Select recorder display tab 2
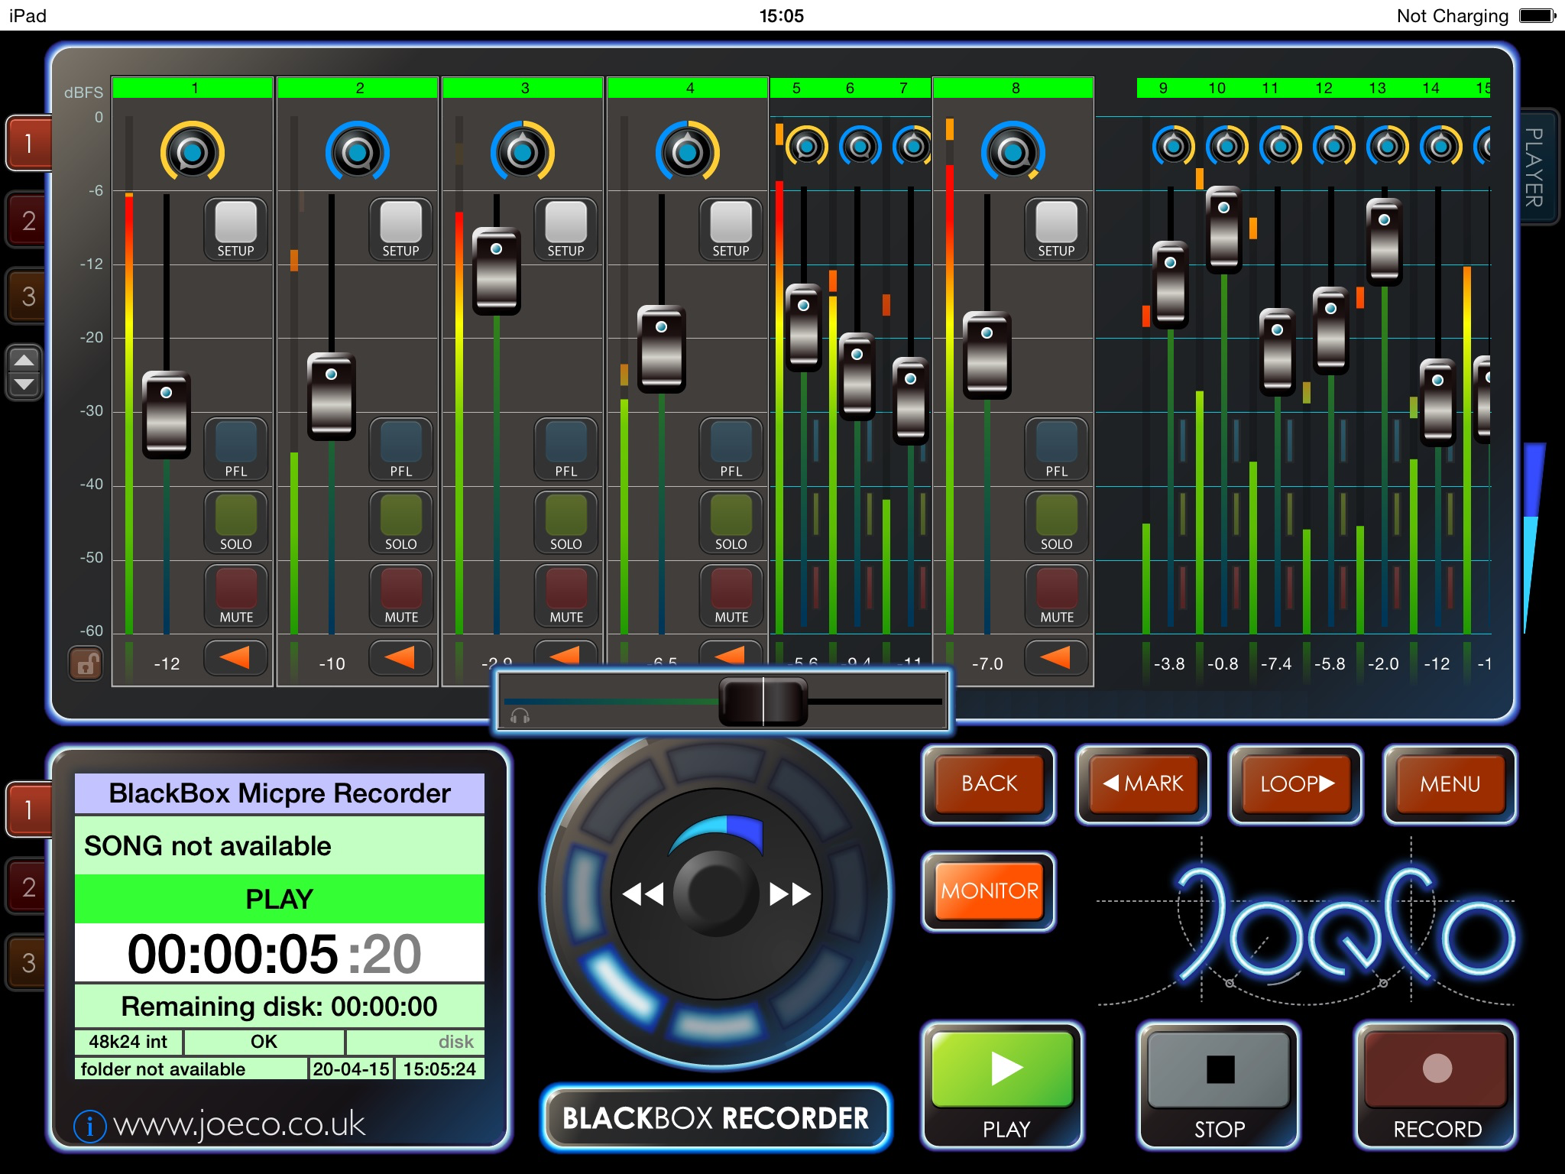Image resolution: width=1565 pixels, height=1174 pixels. click(x=28, y=887)
